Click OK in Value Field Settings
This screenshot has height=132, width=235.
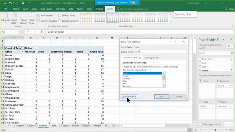(x=162, y=96)
